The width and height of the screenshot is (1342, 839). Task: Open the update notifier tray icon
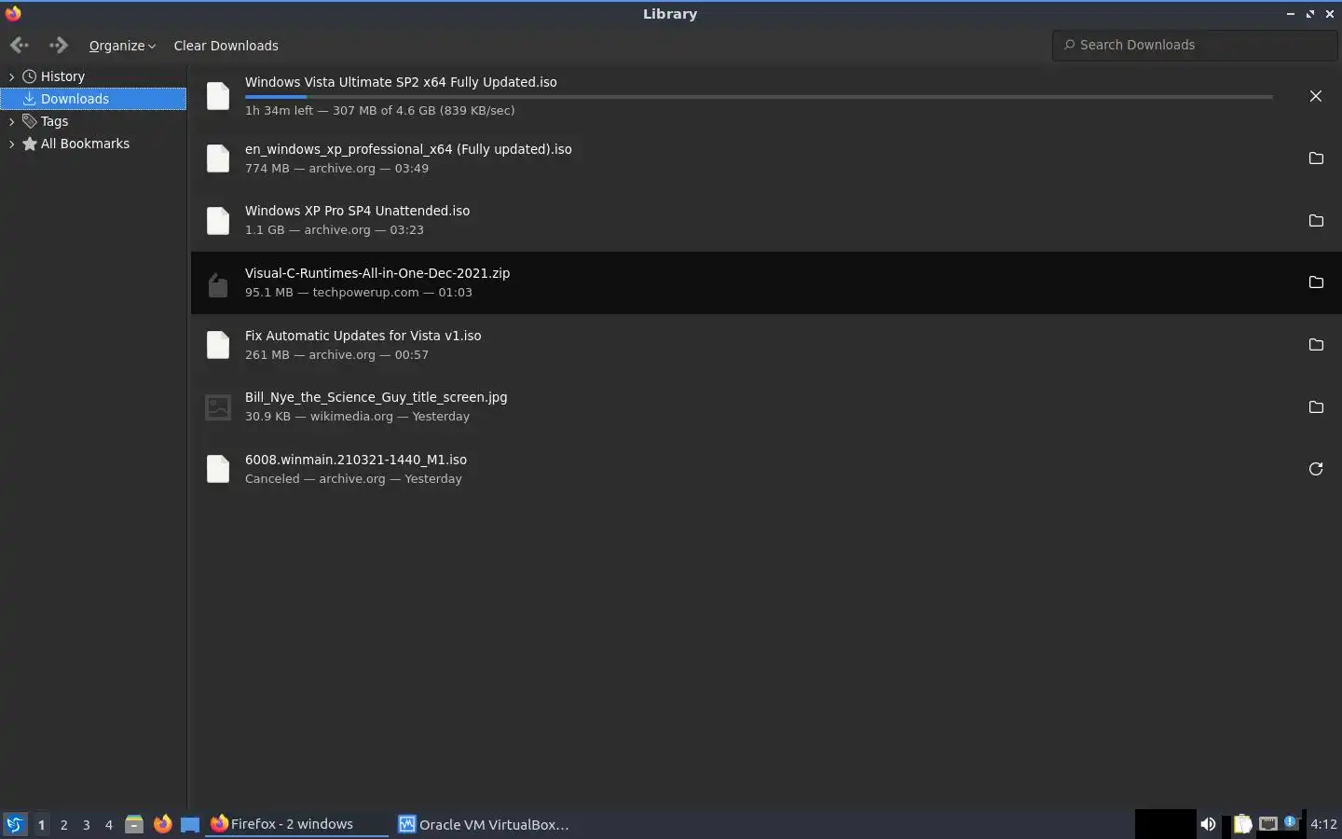[x=1291, y=823]
